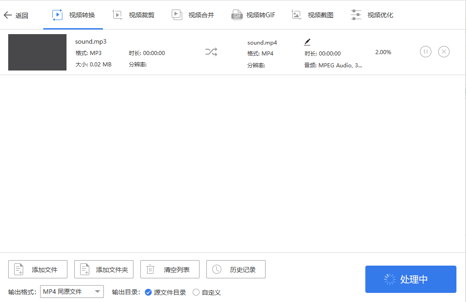The height and width of the screenshot is (302, 466).
Task: Open the 视频合并 tab
Action: [x=193, y=15]
